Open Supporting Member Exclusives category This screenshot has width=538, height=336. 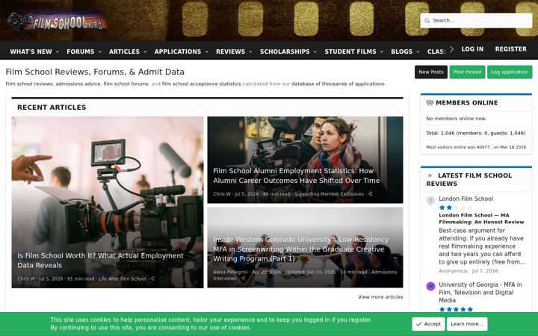329,194
